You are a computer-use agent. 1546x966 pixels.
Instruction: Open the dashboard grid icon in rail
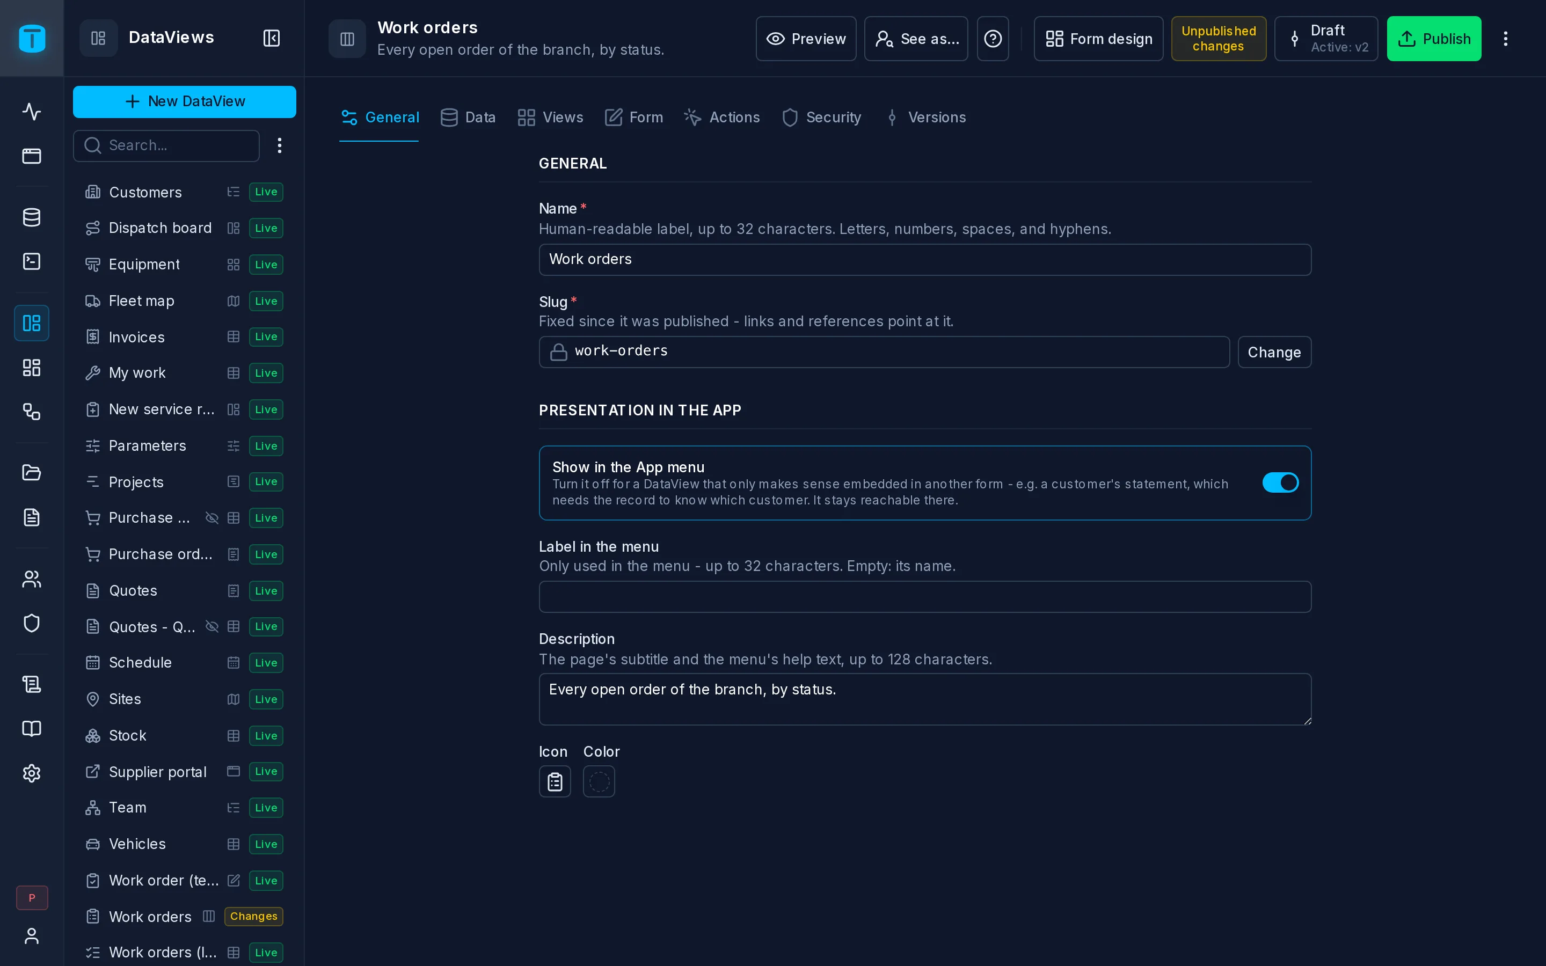31,368
